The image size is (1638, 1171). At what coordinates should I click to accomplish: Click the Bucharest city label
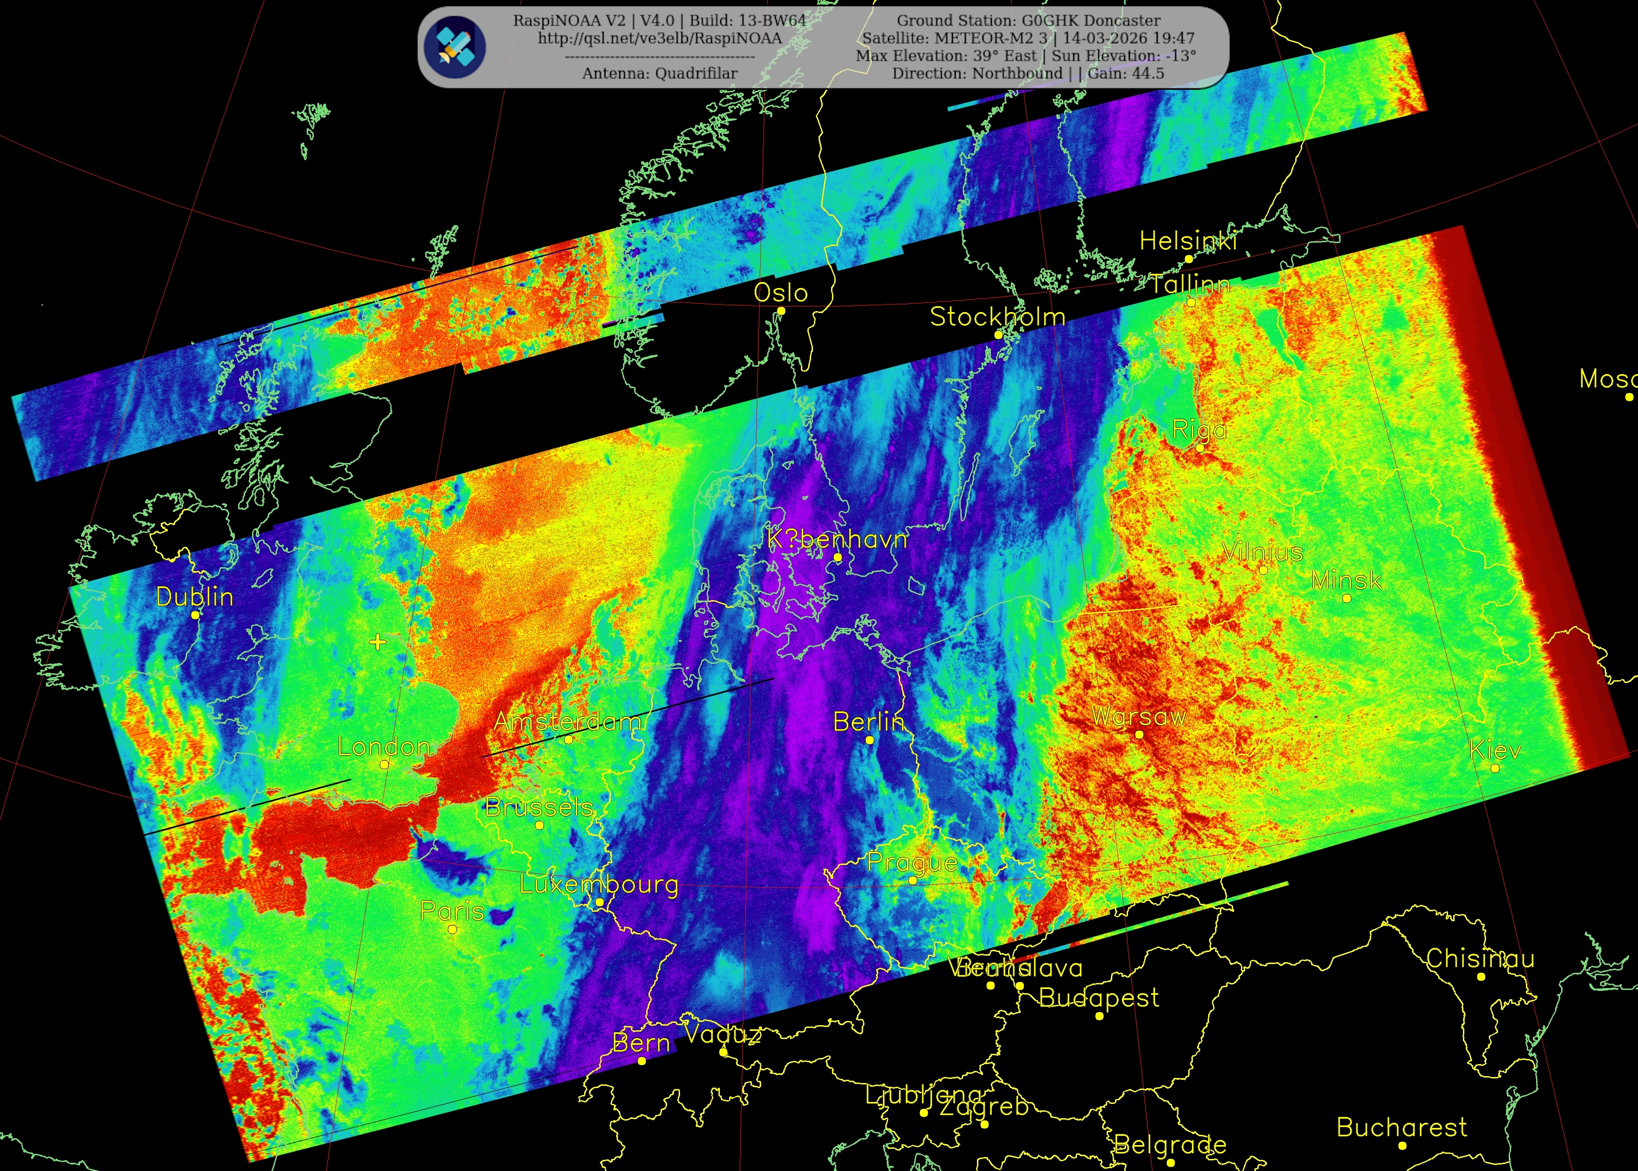click(x=1401, y=1127)
